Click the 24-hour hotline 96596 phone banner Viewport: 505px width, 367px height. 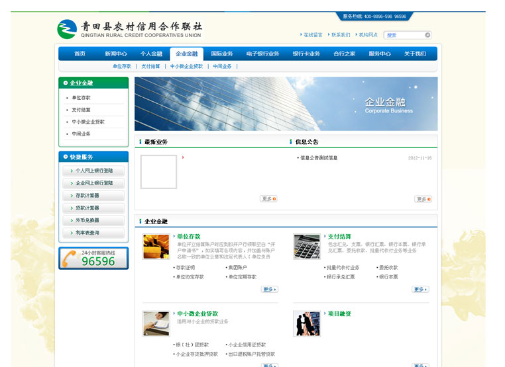coord(93,258)
